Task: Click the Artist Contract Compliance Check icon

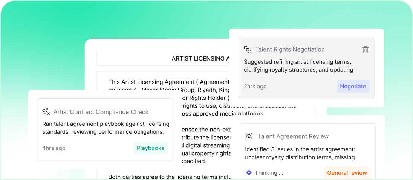Action: 46,112
